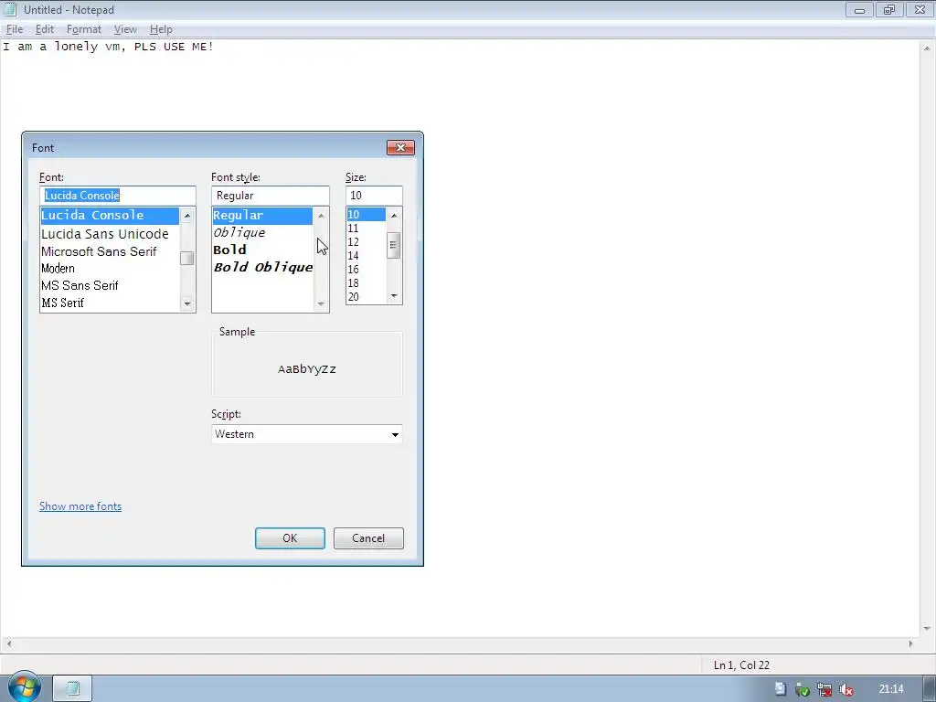Click the Notepad horizontal scroll-left arrow
This screenshot has width=936, height=702.
8,643
